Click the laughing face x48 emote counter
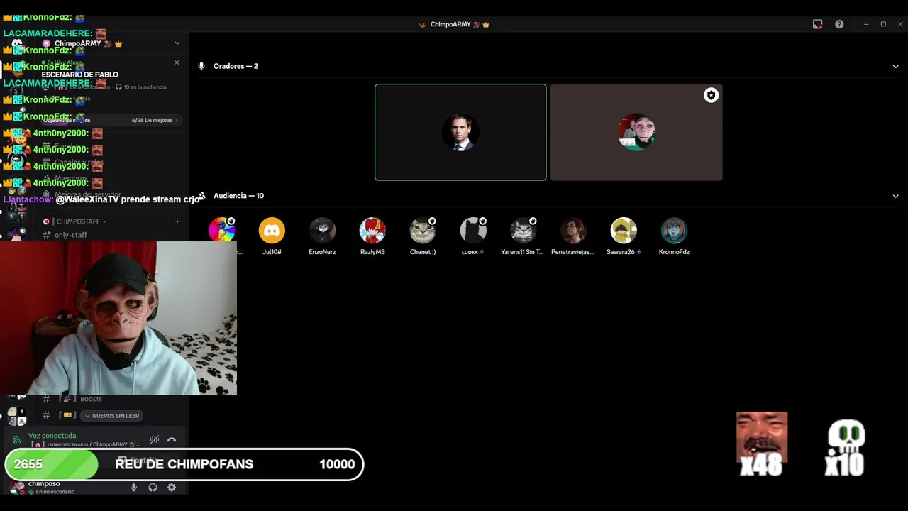 click(762, 444)
